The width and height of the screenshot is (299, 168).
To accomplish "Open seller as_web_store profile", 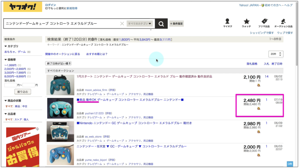I will coord(93,136).
